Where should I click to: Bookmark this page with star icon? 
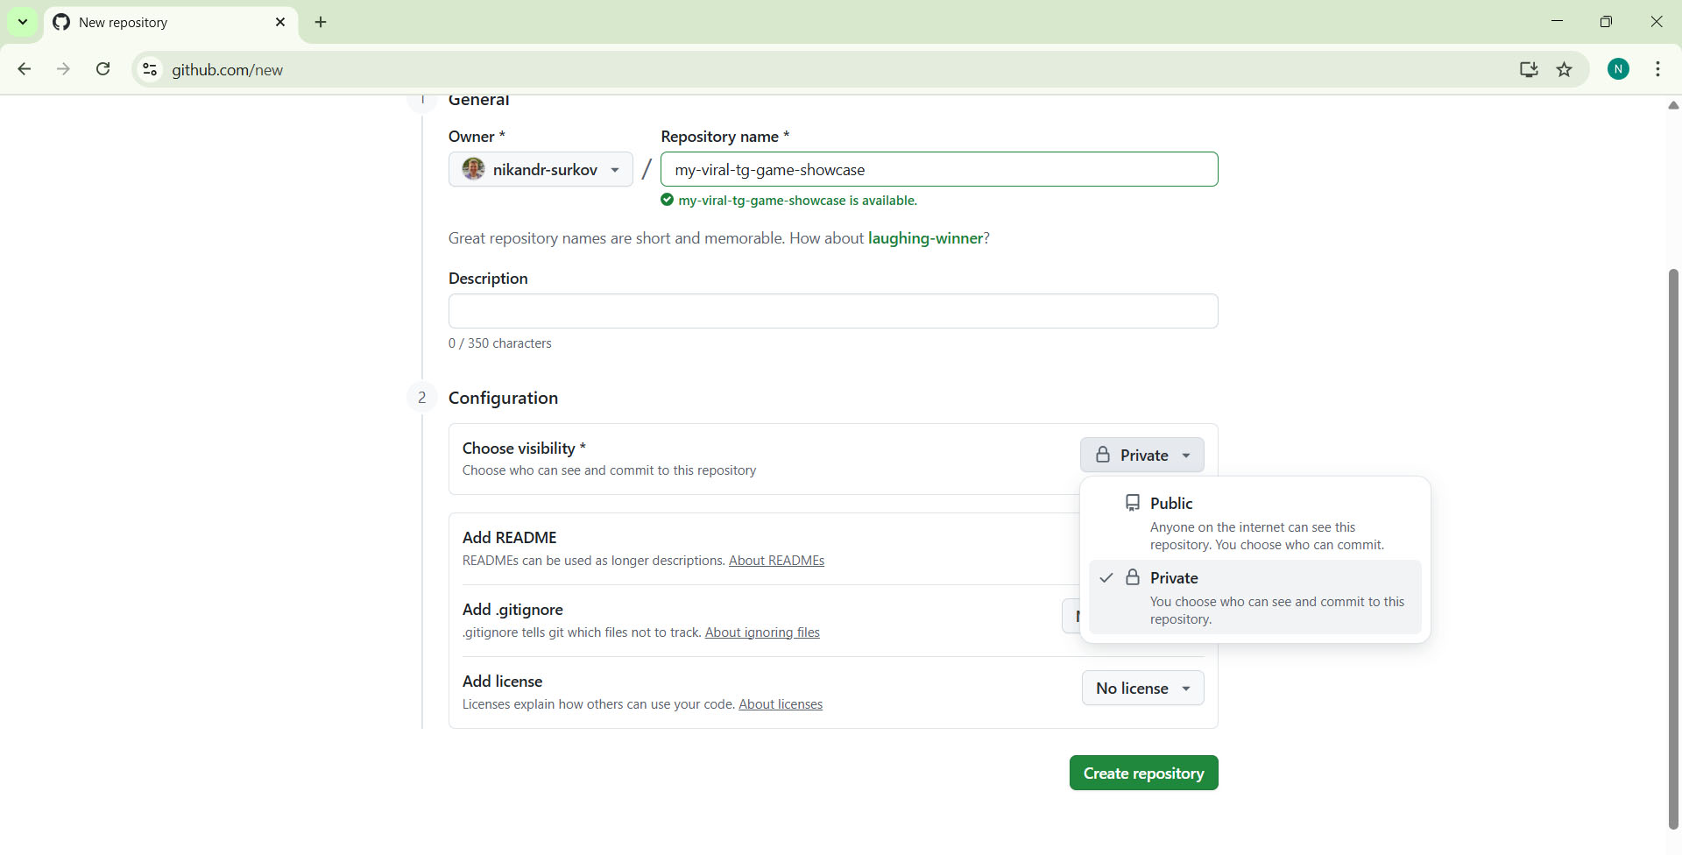point(1565,69)
